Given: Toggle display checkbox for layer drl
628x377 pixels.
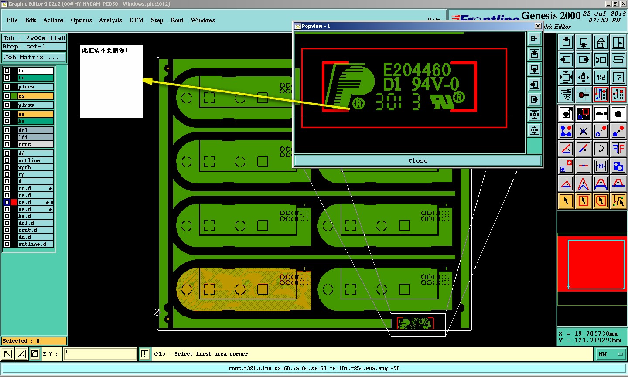Looking at the screenshot, I should pos(7,130).
